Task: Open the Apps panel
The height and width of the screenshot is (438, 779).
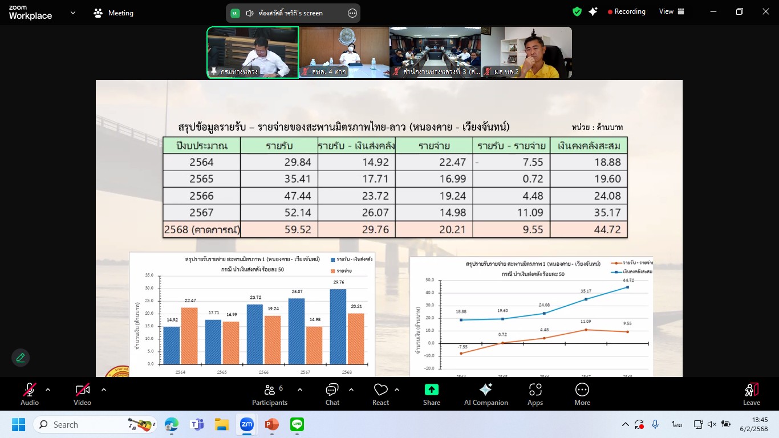Action: pyautogui.click(x=535, y=394)
